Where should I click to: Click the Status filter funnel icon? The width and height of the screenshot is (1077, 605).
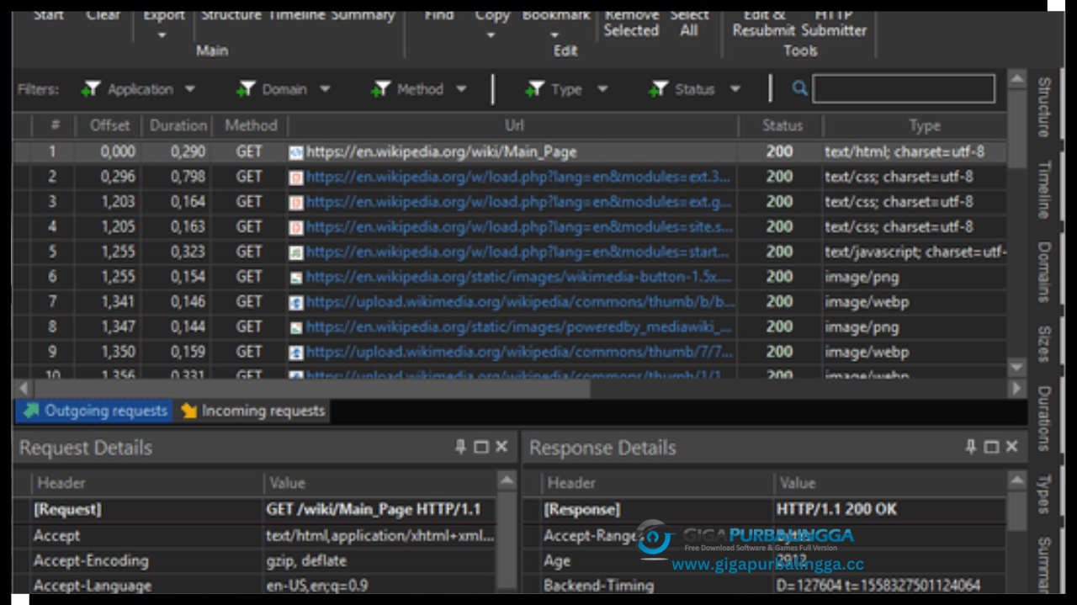click(x=659, y=89)
